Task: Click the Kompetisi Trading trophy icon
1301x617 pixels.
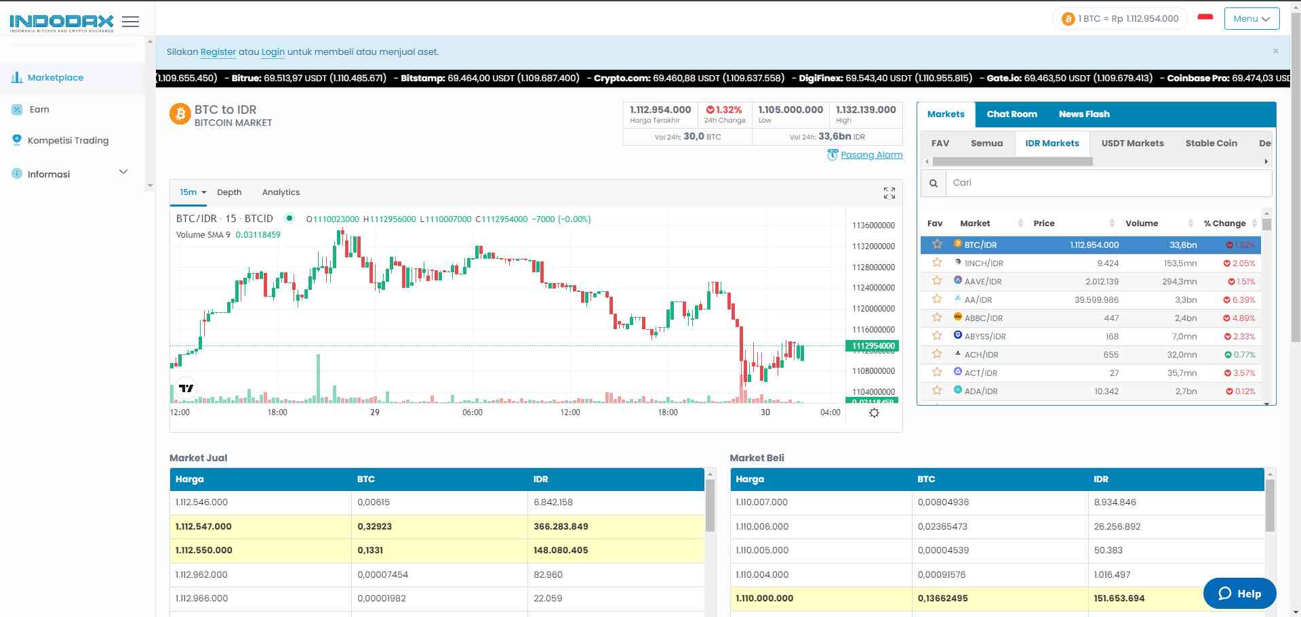Action: click(x=16, y=140)
